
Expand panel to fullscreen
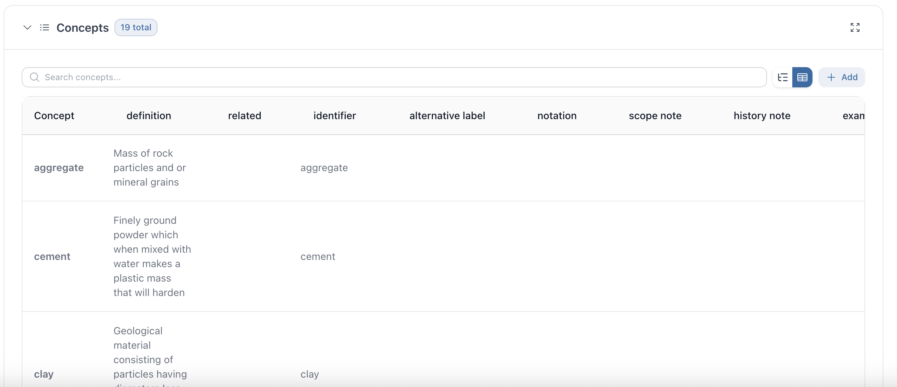point(855,27)
